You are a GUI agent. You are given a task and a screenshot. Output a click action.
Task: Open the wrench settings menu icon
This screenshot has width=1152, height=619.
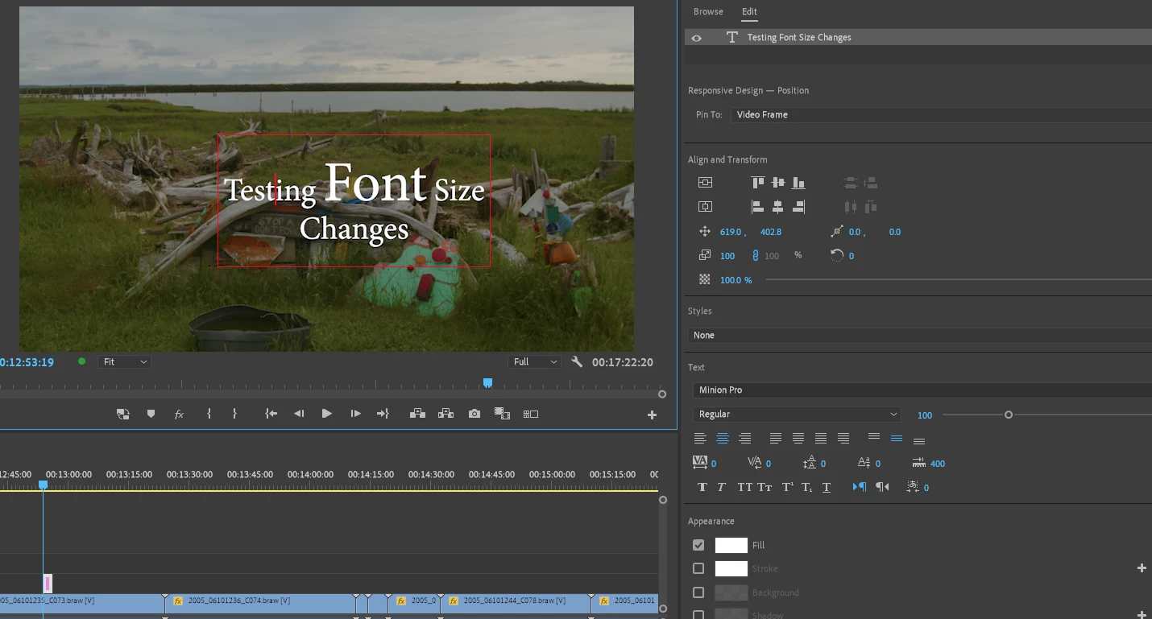pos(577,362)
